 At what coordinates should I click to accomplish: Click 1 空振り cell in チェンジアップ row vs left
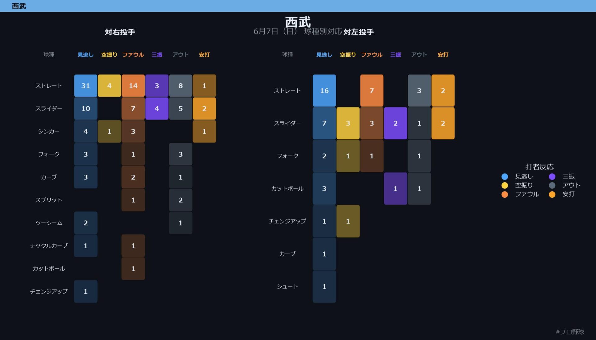coord(348,221)
